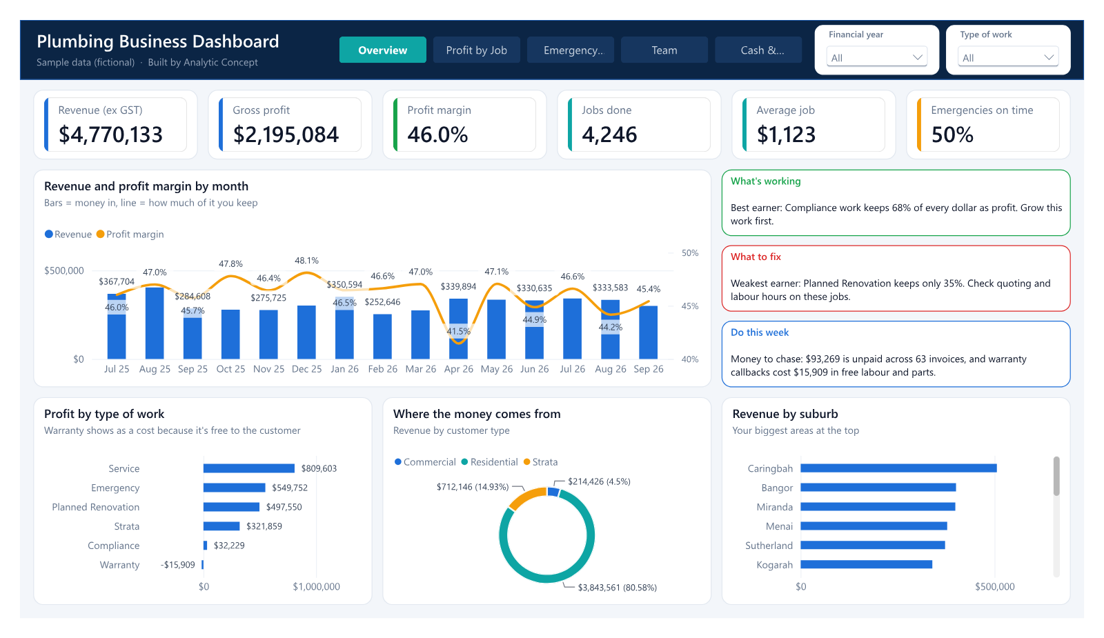Click the Do this week insight card
Viewport: 1104px width, 638px height.
tap(896, 354)
